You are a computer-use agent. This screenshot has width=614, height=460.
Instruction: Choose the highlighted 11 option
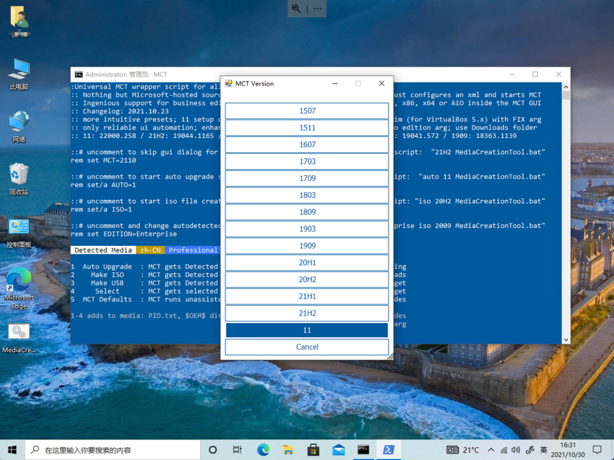tap(307, 330)
